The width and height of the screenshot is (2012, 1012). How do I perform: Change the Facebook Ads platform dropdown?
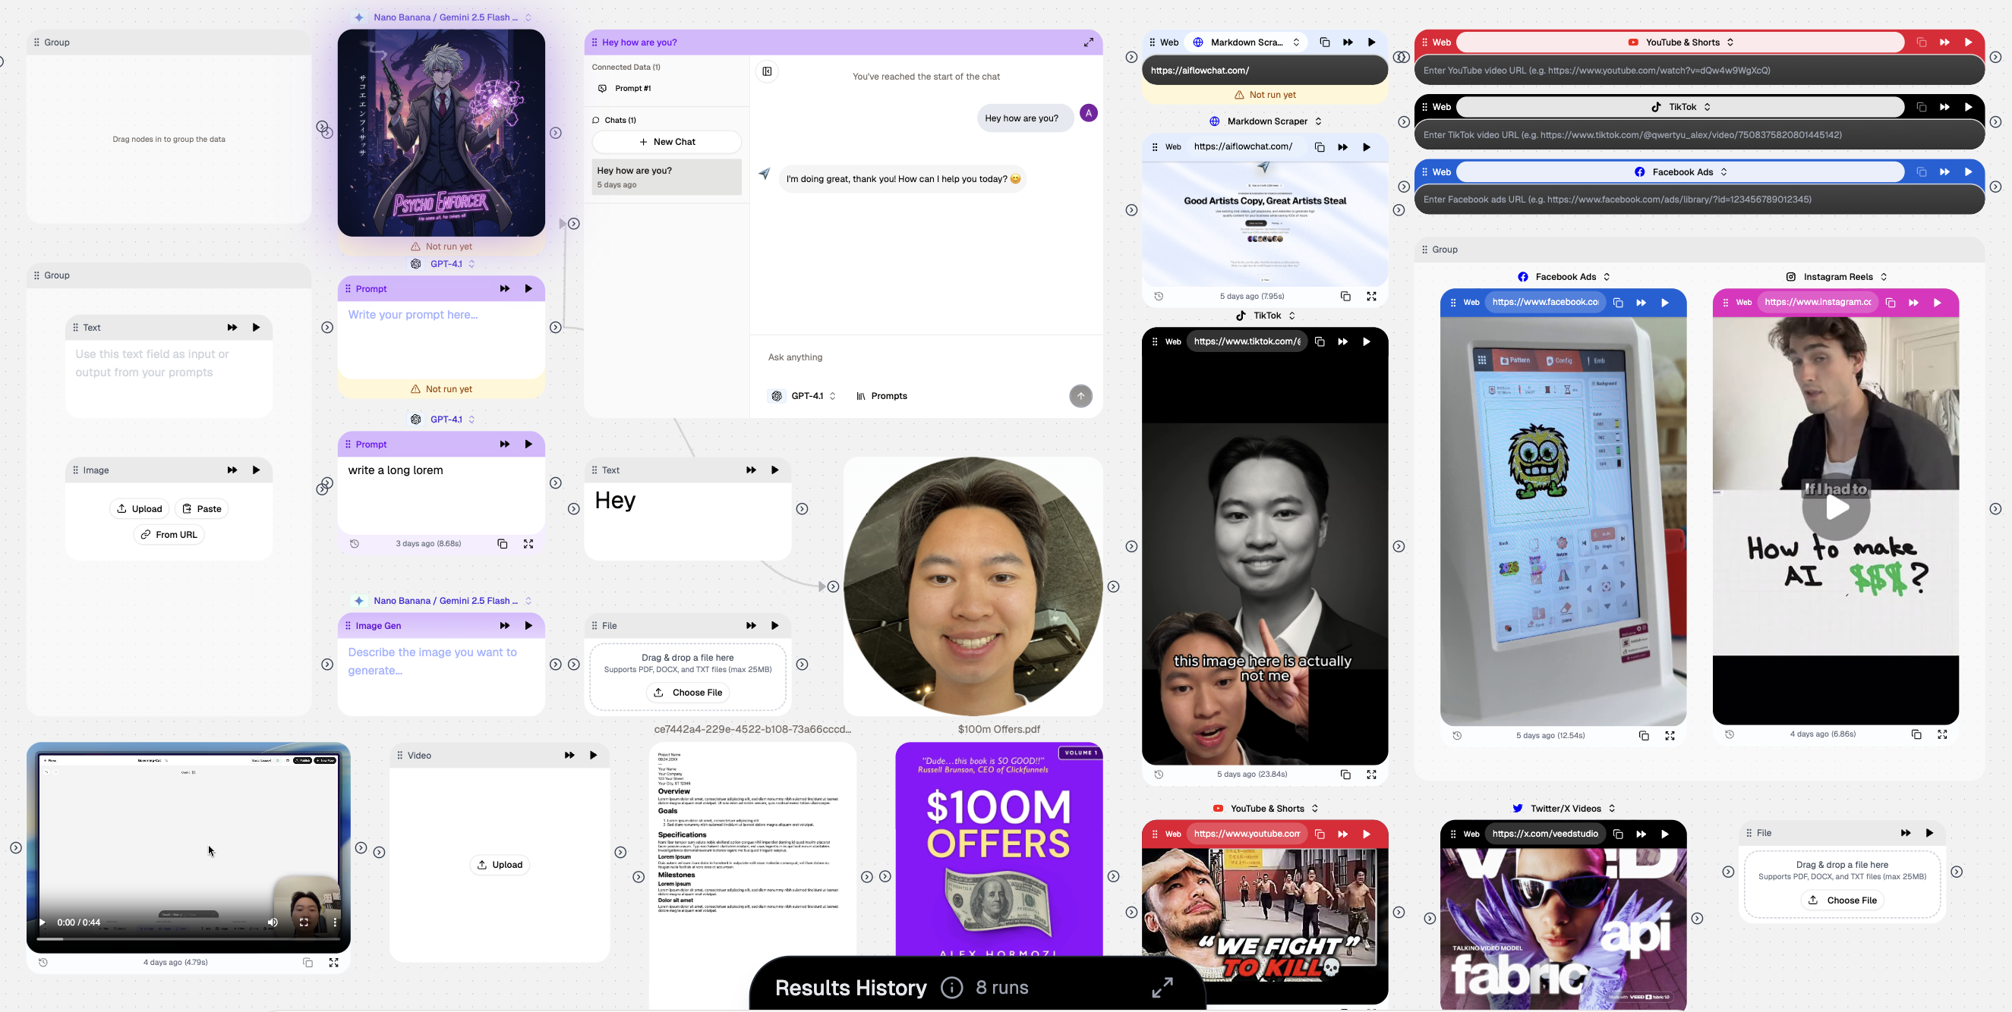(1679, 171)
